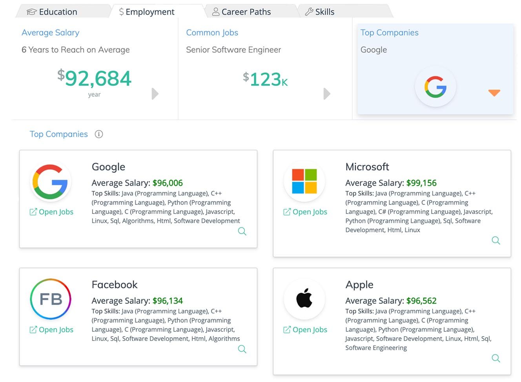
Task: Click the wrench icon on the Skills tab
Action: tap(310, 11)
